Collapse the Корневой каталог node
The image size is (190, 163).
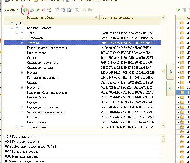[x=12, y=28]
